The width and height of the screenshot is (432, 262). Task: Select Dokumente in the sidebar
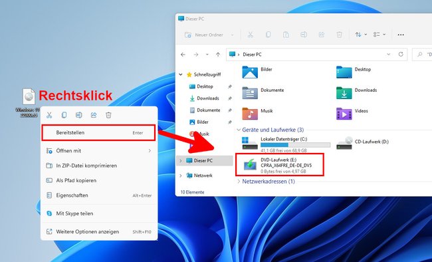[x=205, y=110]
